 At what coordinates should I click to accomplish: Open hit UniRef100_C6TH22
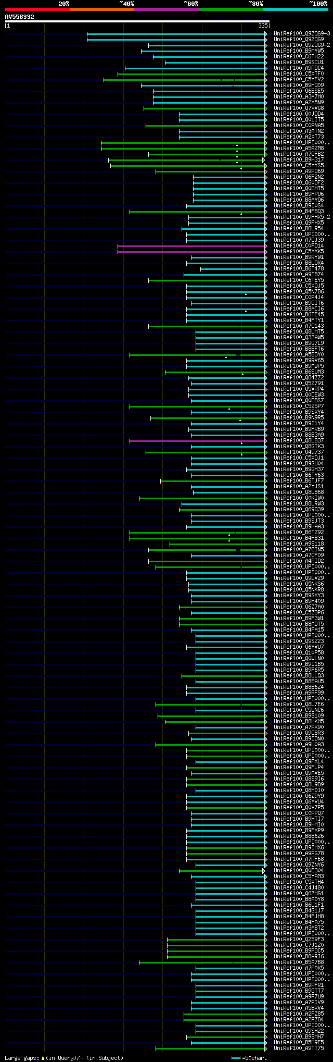coord(299,56)
